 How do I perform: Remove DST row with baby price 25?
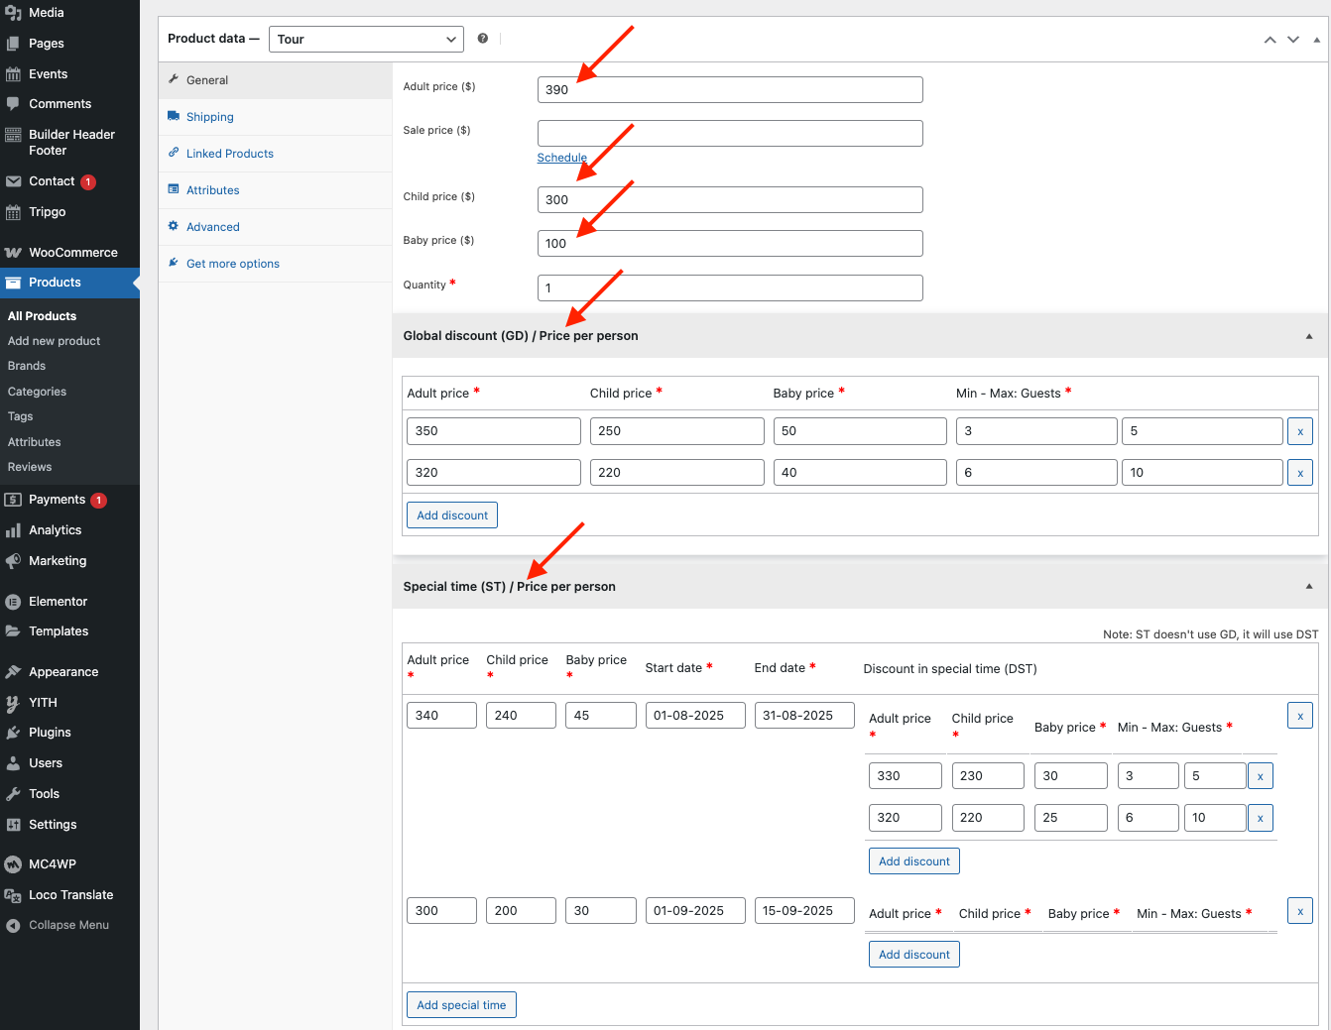click(x=1261, y=818)
